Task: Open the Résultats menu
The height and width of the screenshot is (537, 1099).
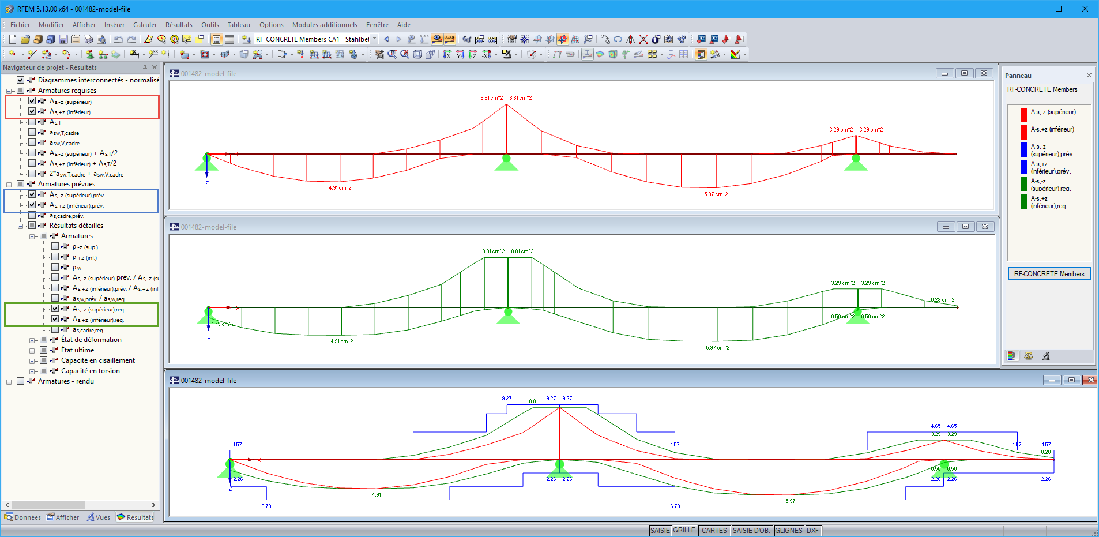Action: click(x=179, y=25)
